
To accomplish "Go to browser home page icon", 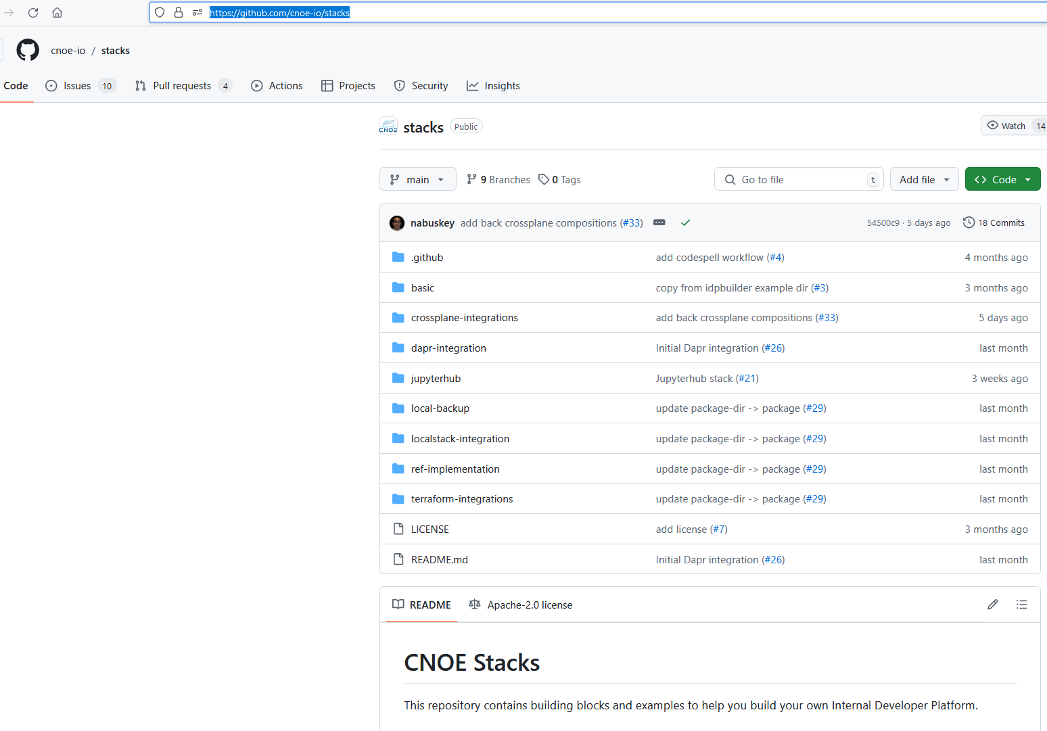I will click(57, 12).
